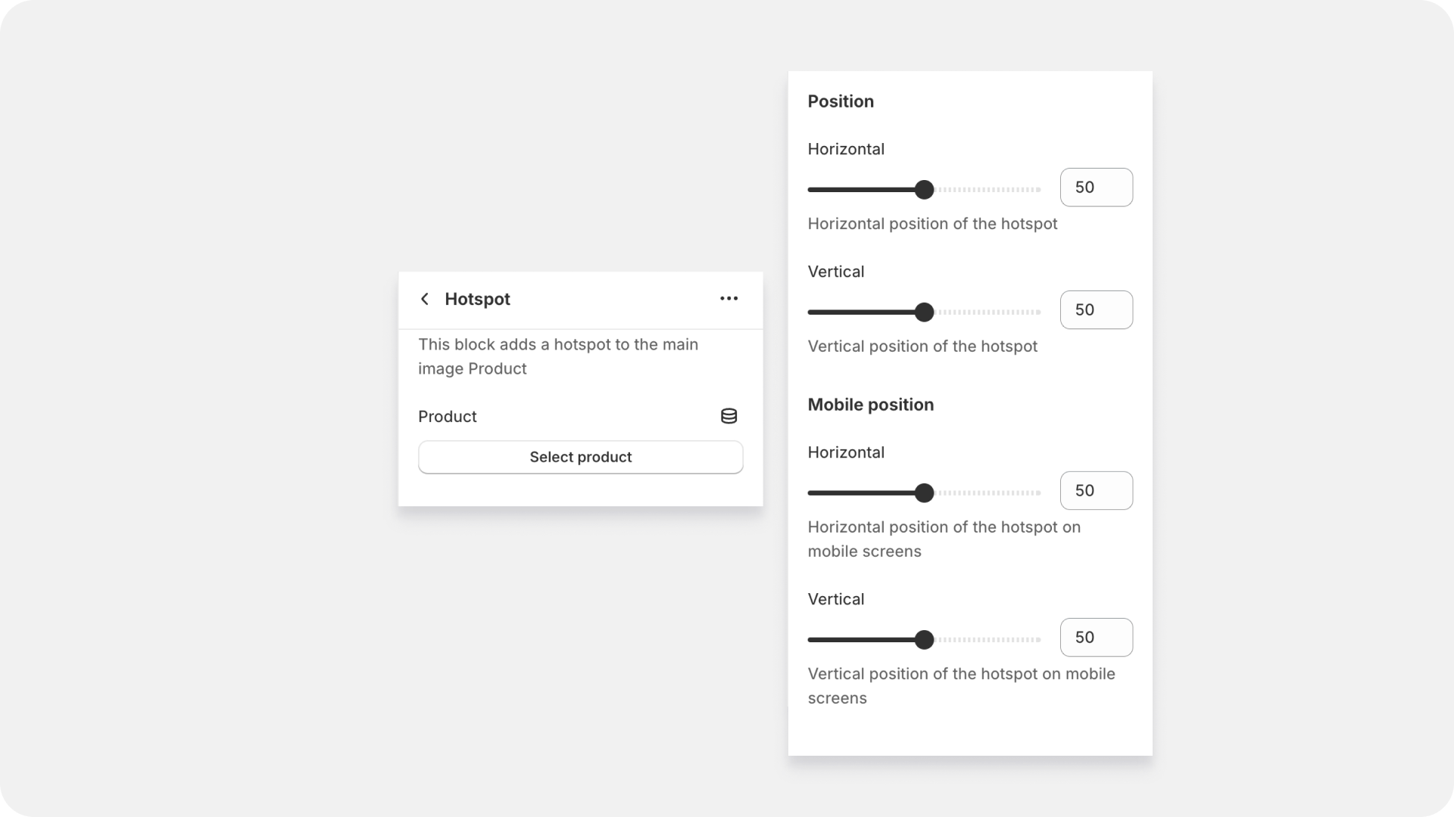This screenshot has height=817, width=1454.
Task: Focus the Position Vertical value field
Action: click(1097, 310)
